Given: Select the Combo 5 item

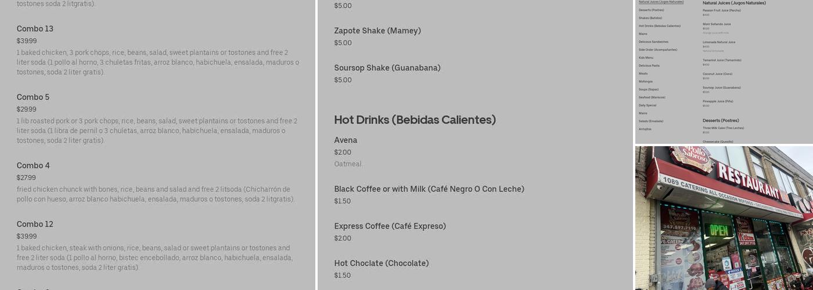Looking at the screenshot, I should (158, 119).
